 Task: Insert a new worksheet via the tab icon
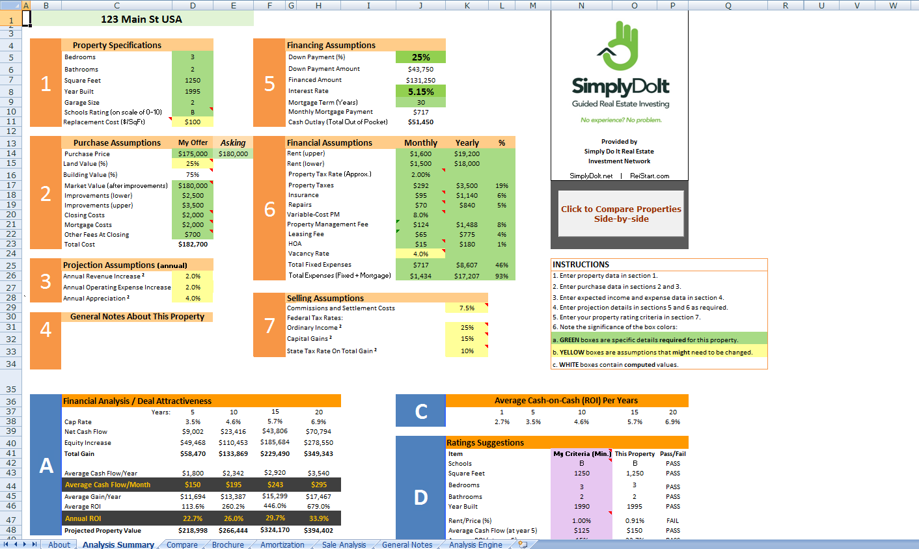tap(523, 544)
